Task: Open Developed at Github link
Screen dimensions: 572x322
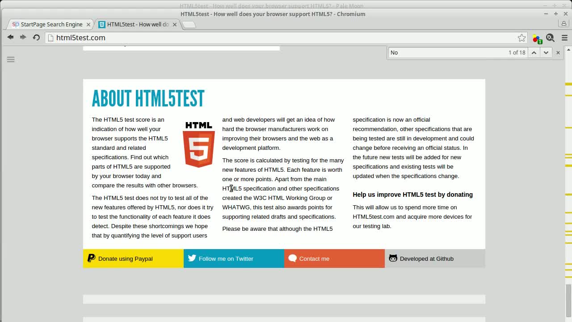Action: (435, 258)
